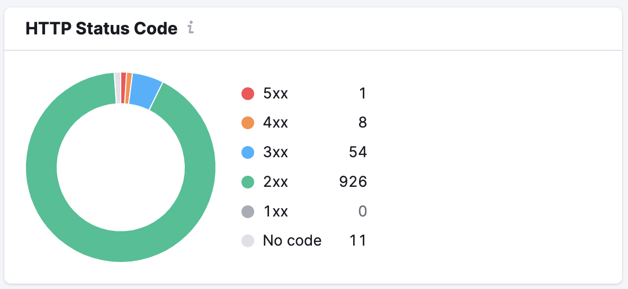The image size is (628, 289).
Task: Open the 11 count for No code
Action: pyautogui.click(x=358, y=241)
